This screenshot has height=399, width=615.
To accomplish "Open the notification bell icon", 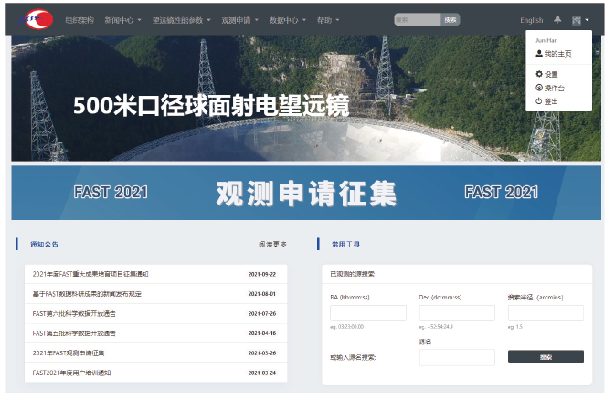I will [557, 19].
